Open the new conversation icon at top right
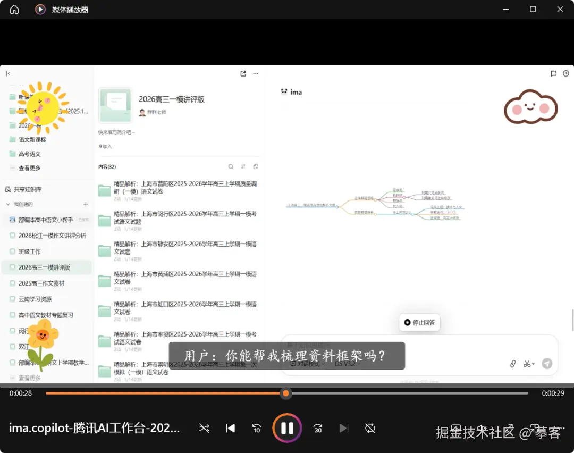Screen dimensions: 574x453 click(x=553, y=73)
